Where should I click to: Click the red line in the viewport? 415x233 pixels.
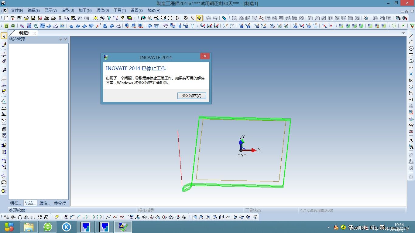[180, 158]
